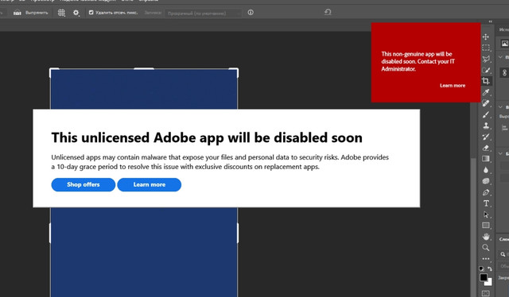The height and width of the screenshot is (297, 509).
Task: Select the Zoom tool
Action: coord(486,248)
